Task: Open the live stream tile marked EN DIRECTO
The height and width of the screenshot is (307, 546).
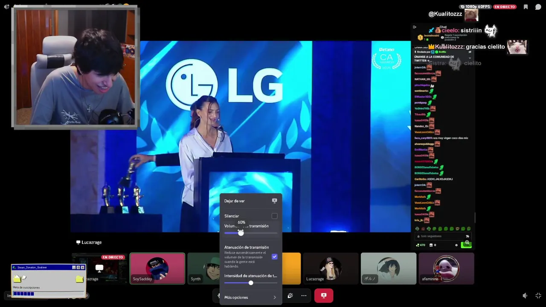Action: (99, 269)
